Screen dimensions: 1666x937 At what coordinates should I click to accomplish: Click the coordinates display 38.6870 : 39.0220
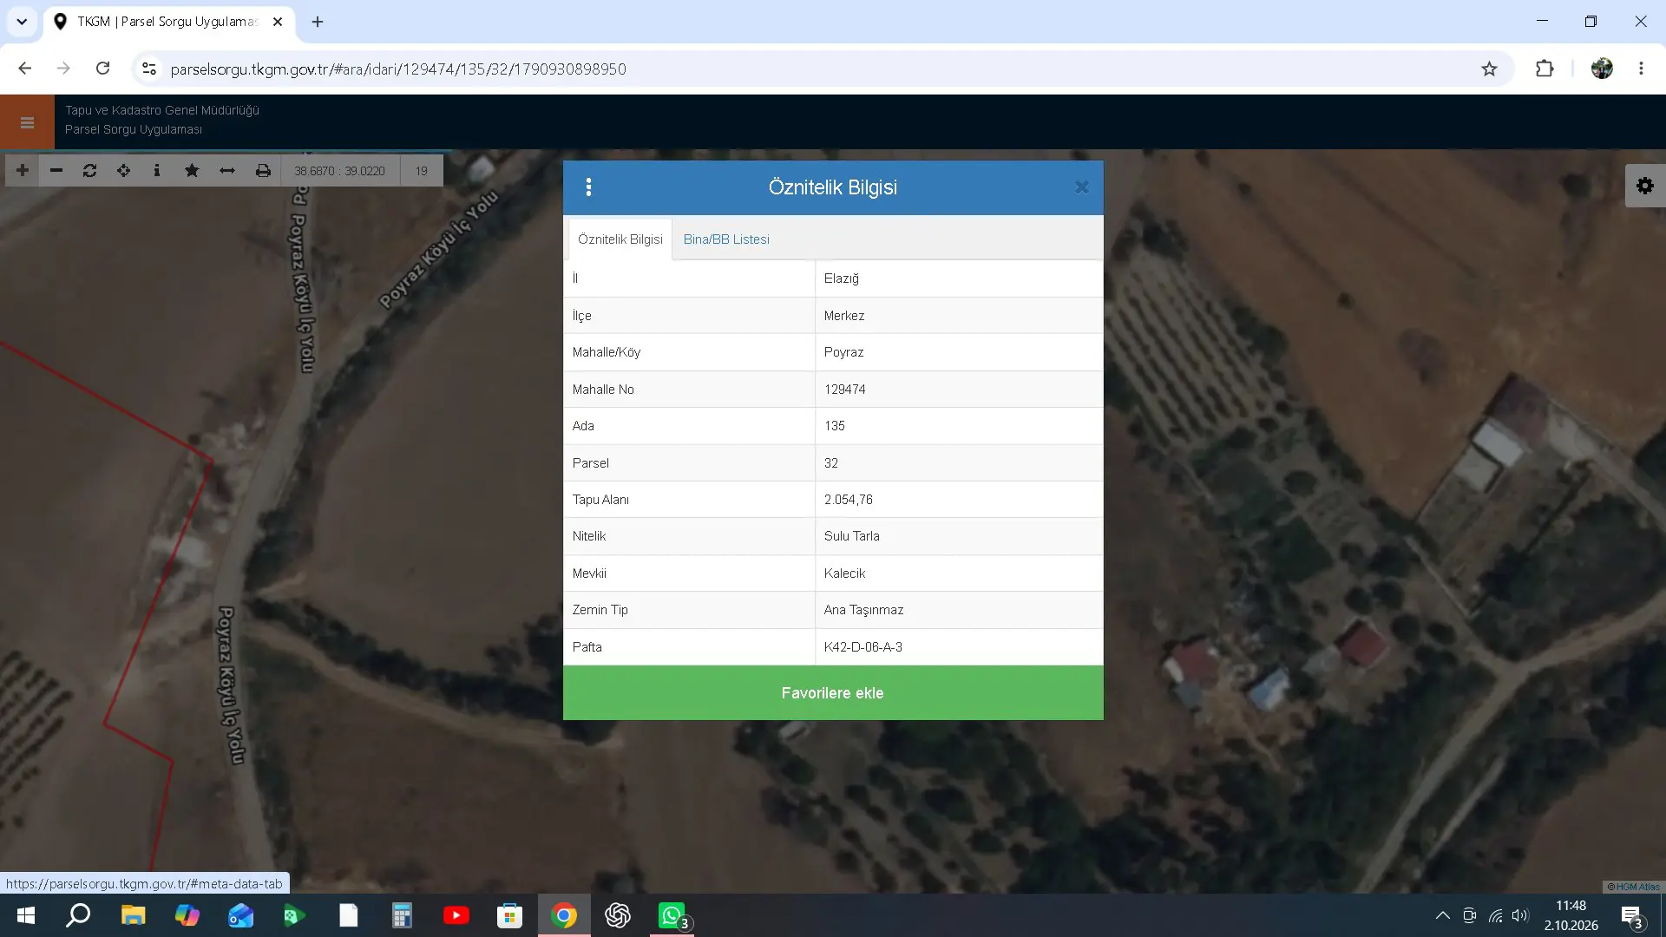pyautogui.click(x=339, y=171)
